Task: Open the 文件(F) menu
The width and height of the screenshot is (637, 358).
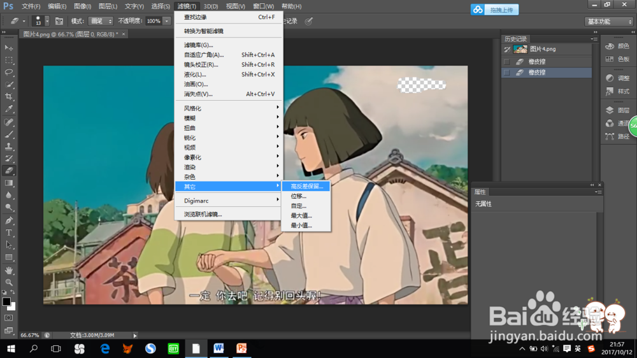Action: tap(31, 6)
